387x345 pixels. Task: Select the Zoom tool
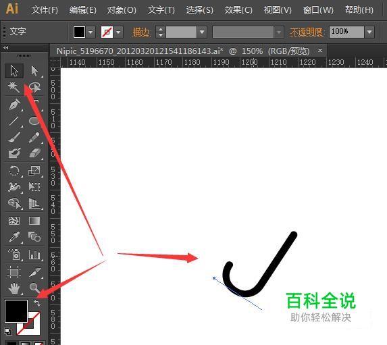tap(34, 288)
